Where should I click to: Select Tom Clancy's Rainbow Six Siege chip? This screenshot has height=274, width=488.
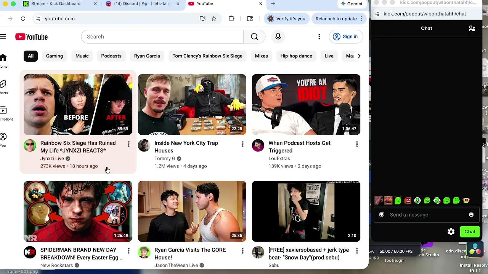pyautogui.click(x=207, y=56)
